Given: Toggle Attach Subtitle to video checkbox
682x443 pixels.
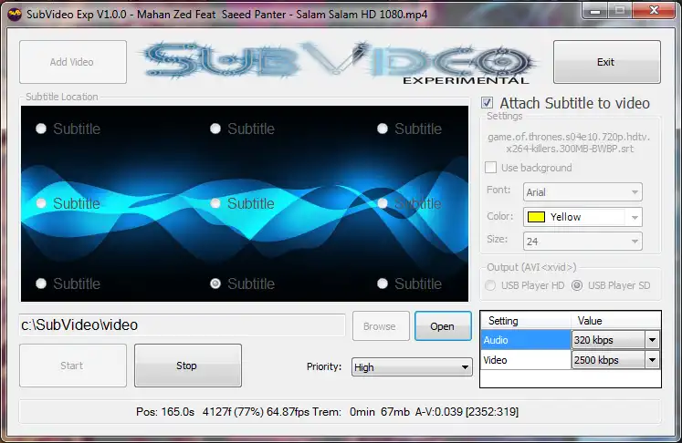Looking at the screenshot, I should coord(488,103).
